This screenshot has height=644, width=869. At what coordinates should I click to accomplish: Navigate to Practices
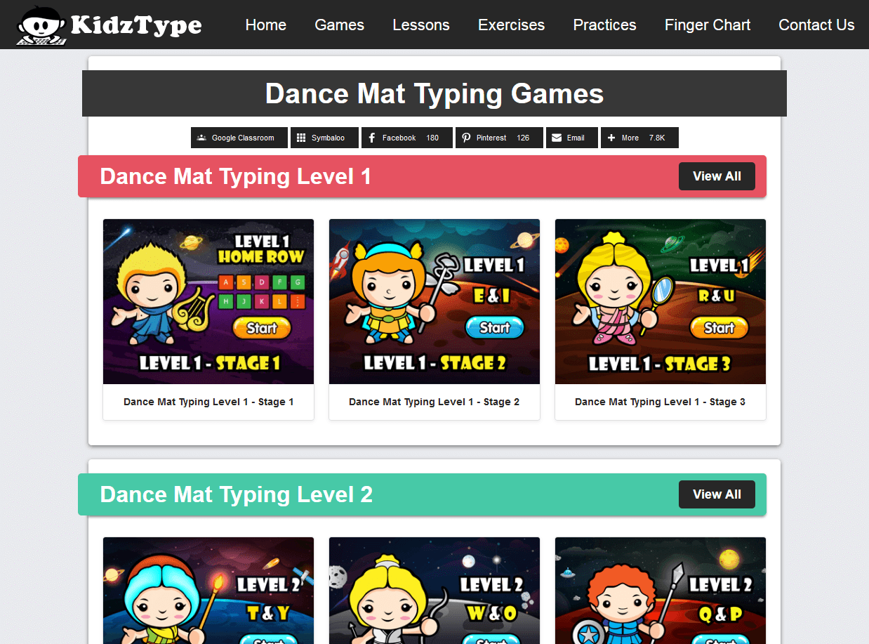[x=604, y=25]
